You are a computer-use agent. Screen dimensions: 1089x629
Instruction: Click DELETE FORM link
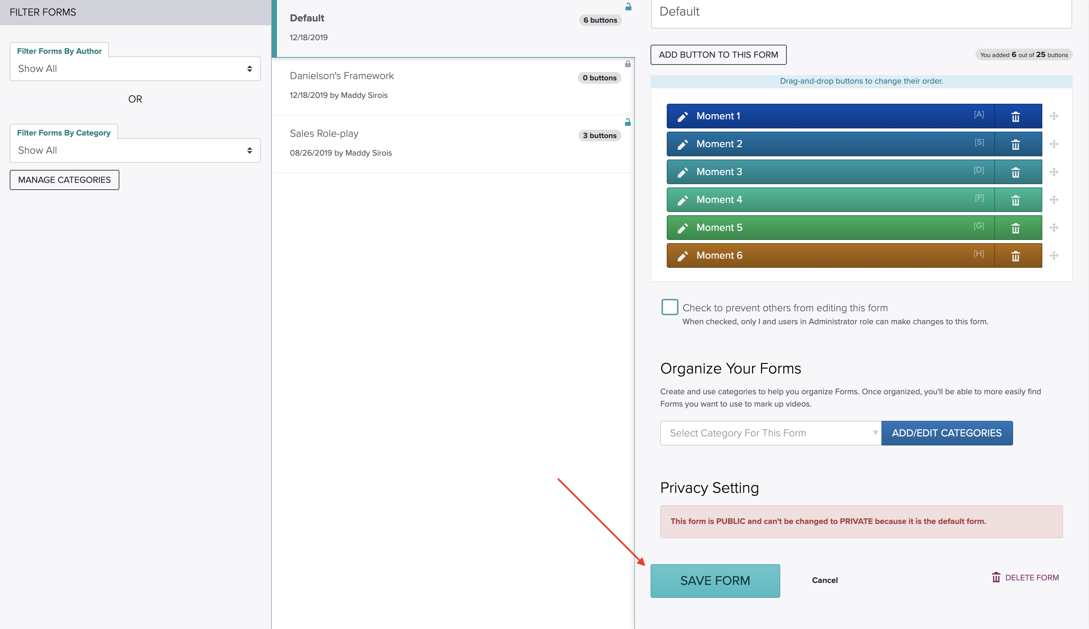1032,577
